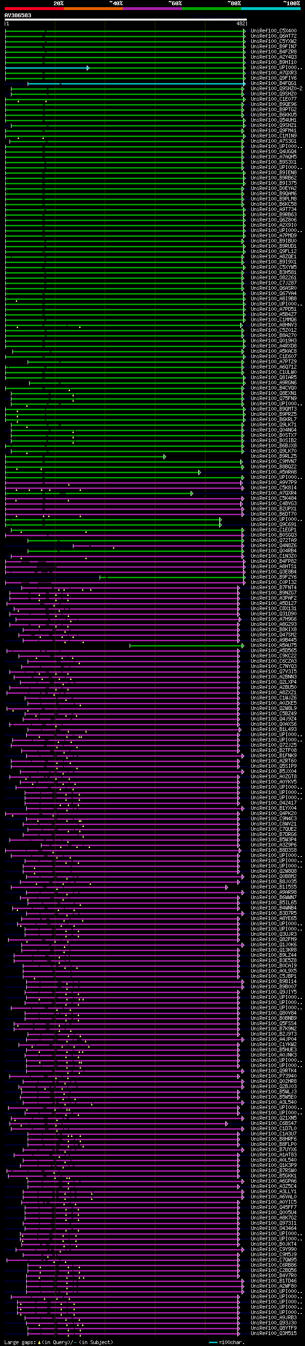The width and height of the screenshot is (305, 1346).
Task: Click the =100char. scale legend
Action: tap(227, 1342)
